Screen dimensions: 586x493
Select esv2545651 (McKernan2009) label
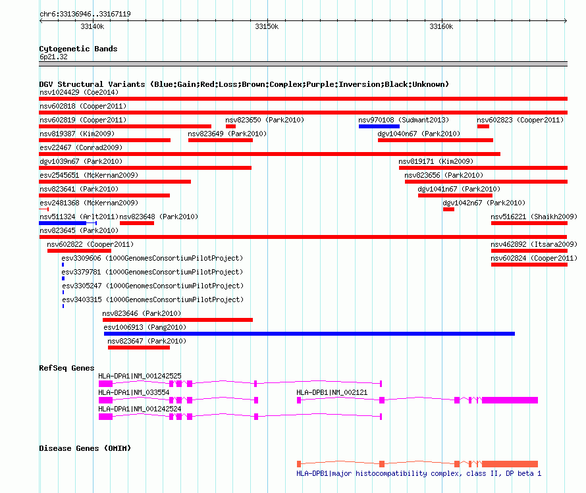pos(89,175)
